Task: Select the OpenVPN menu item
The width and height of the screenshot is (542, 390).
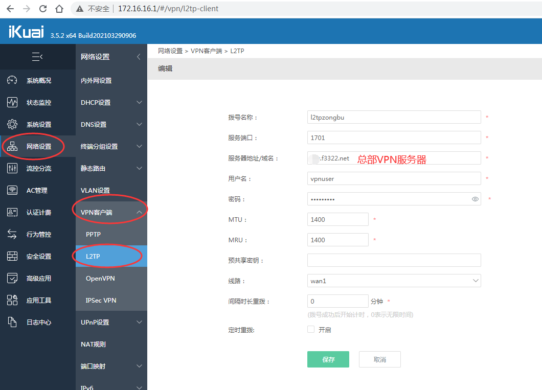Action: [100, 278]
